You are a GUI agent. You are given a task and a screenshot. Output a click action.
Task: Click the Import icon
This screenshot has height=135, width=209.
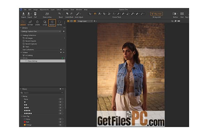pyautogui.click(x=23, y=14)
